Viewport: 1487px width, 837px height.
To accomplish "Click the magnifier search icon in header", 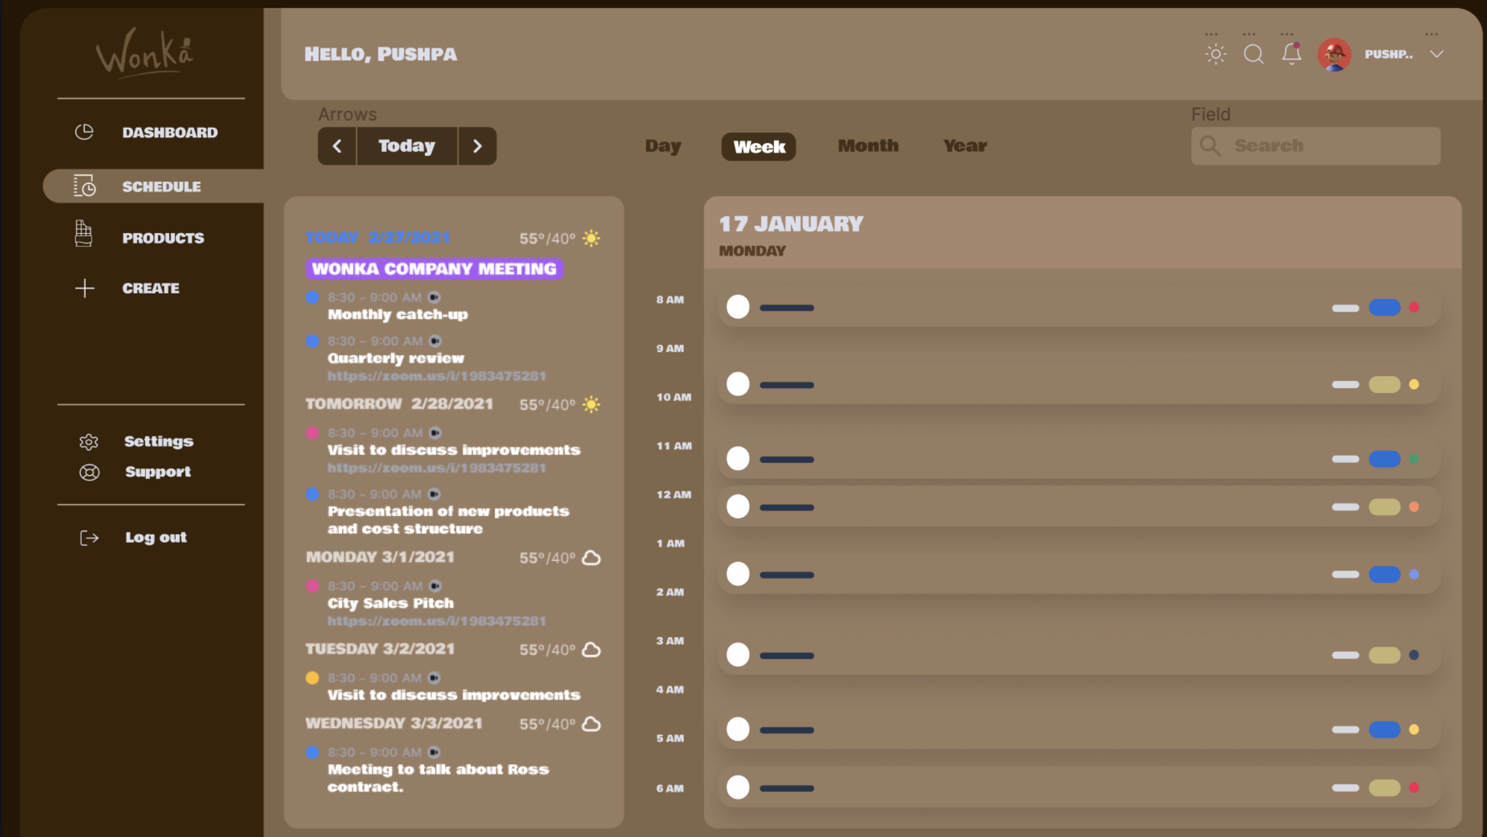I will pyautogui.click(x=1253, y=54).
